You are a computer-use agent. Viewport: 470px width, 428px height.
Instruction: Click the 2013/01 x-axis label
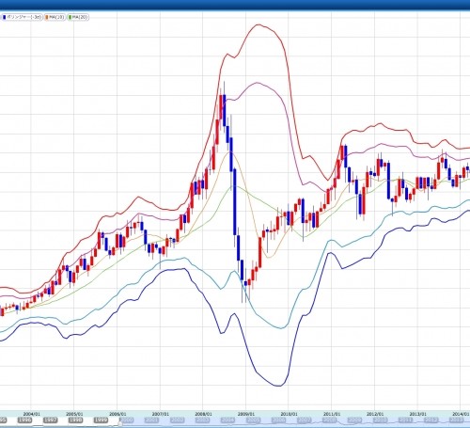click(418, 414)
